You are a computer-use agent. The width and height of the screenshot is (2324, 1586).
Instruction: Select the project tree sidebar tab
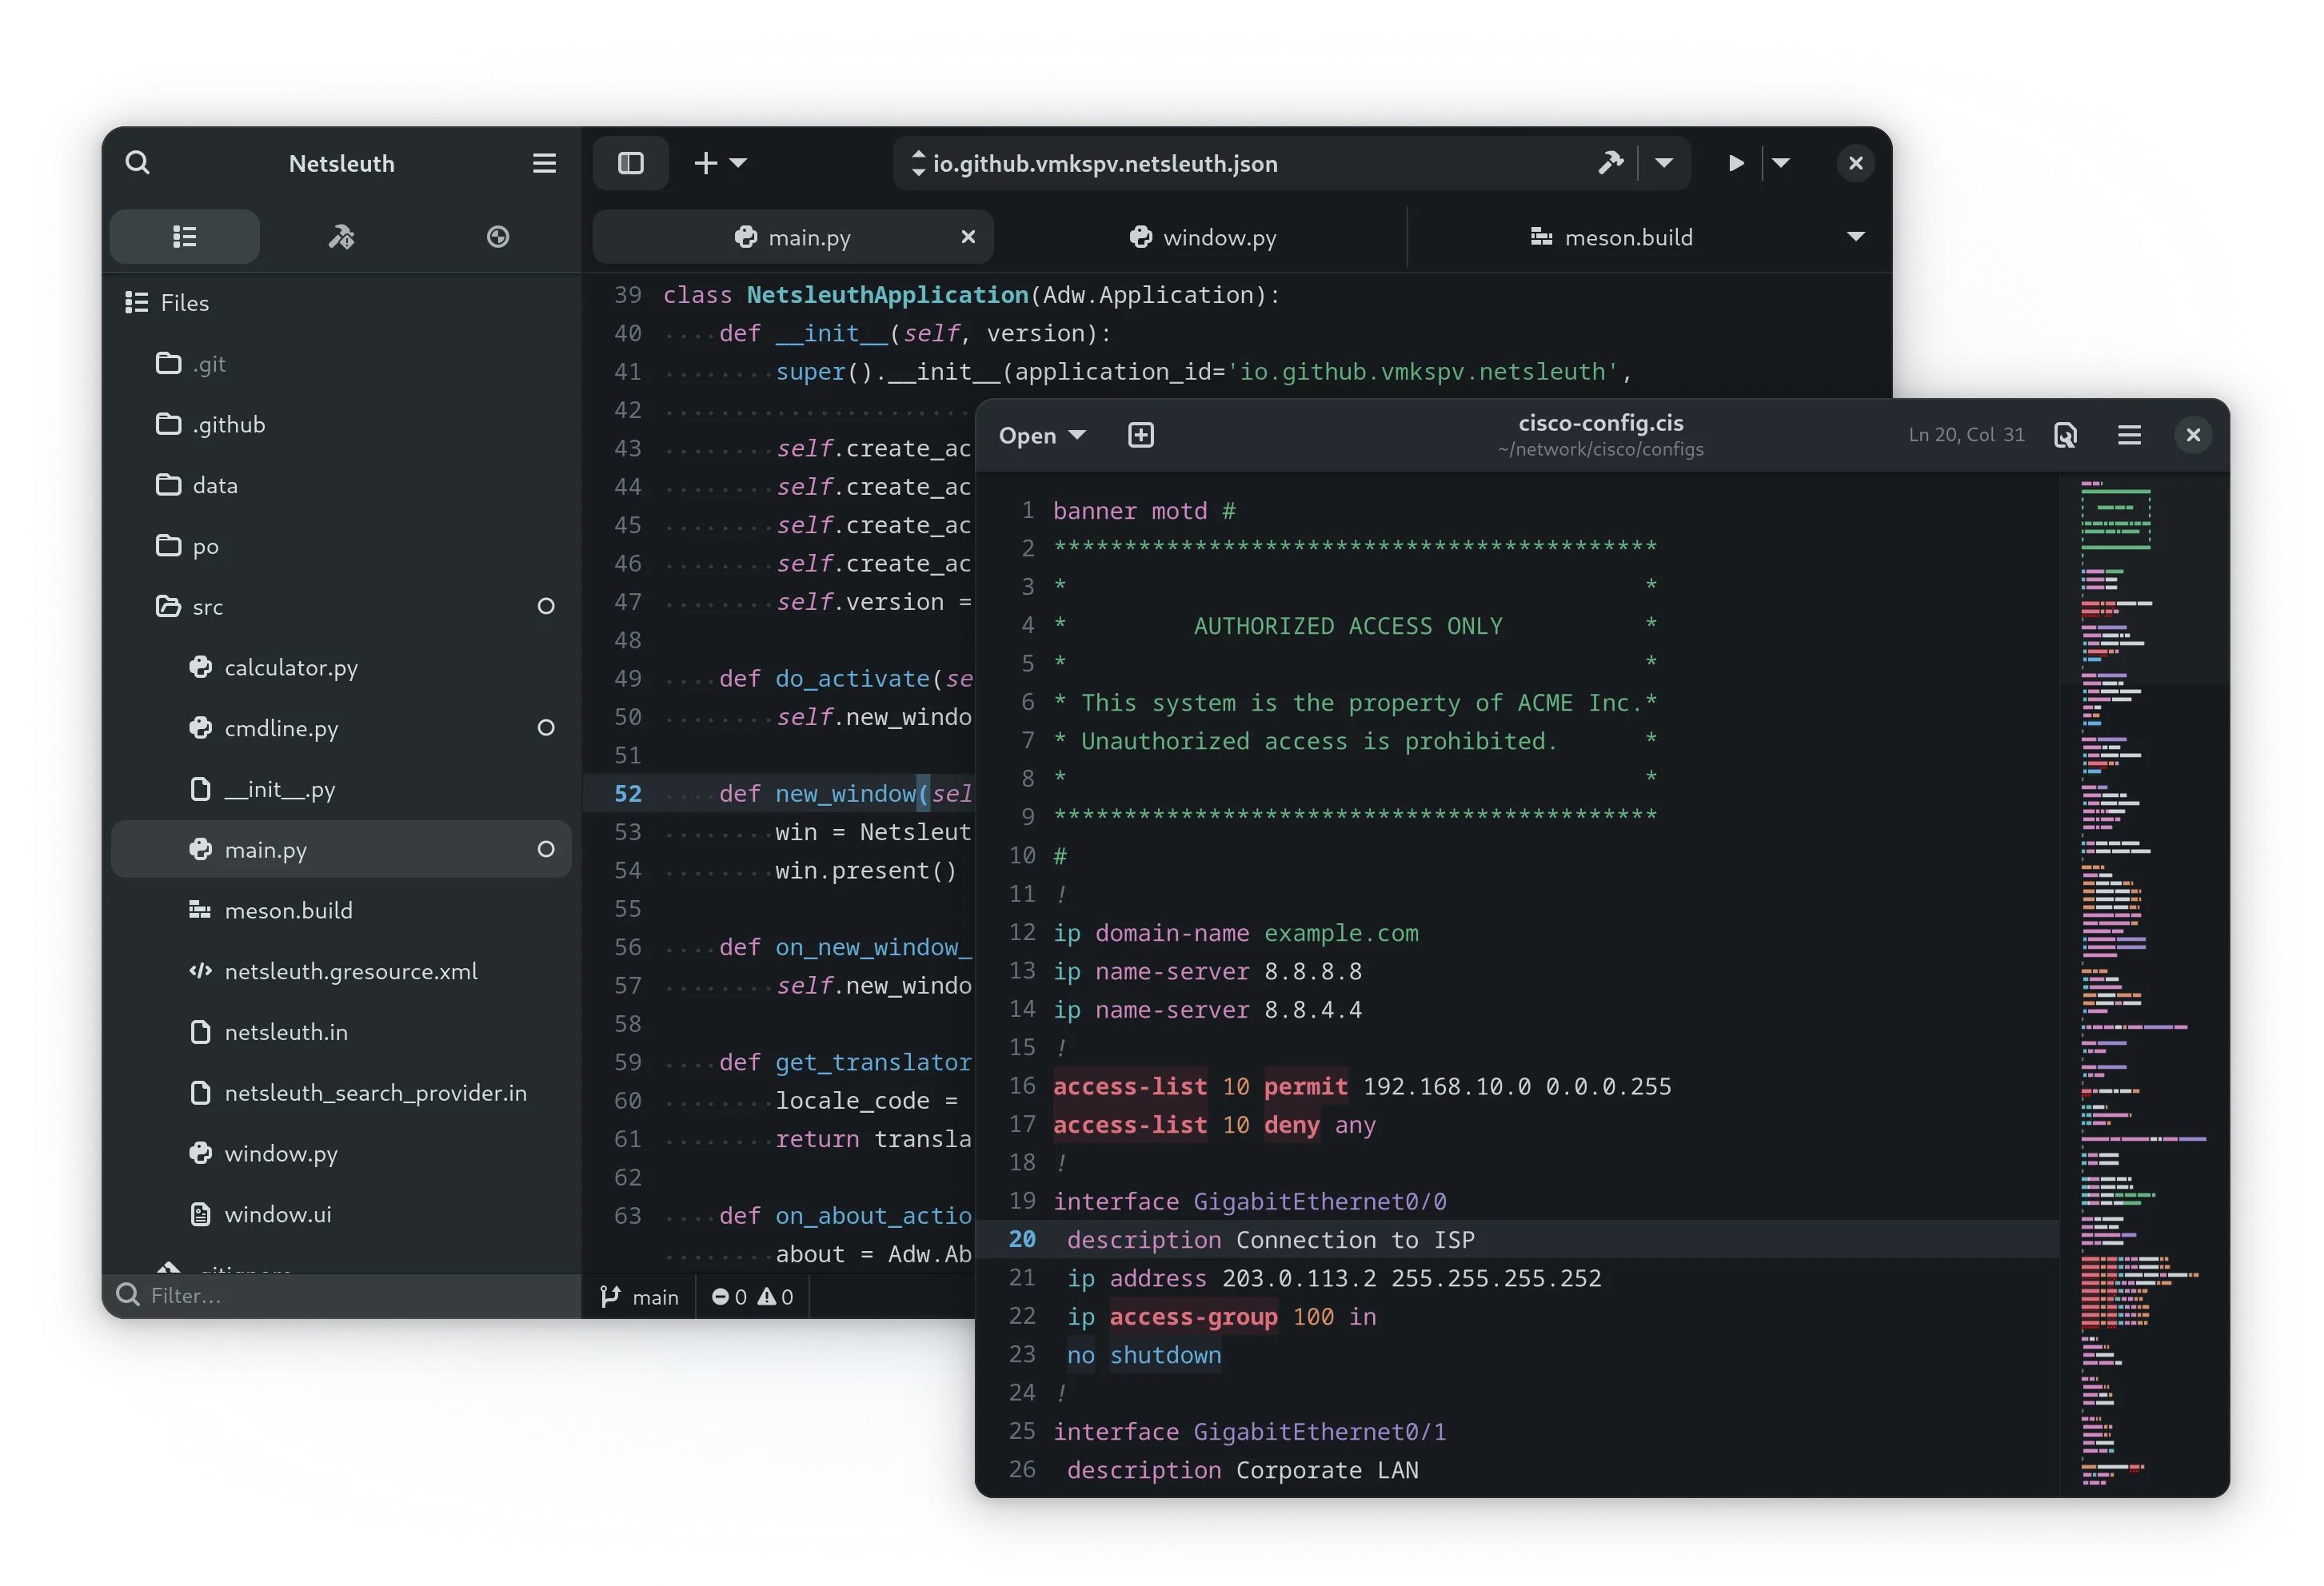[x=185, y=237]
